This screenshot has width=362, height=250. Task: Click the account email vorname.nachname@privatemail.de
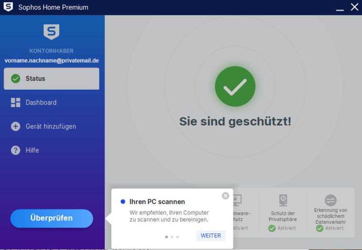coord(52,60)
